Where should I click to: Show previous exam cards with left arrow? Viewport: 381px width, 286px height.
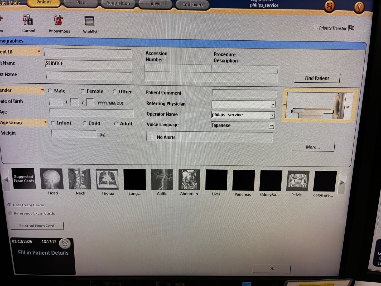[x=6, y=180]
